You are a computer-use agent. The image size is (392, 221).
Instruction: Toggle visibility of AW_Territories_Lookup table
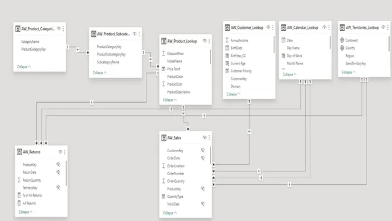[x=383, y=27]
